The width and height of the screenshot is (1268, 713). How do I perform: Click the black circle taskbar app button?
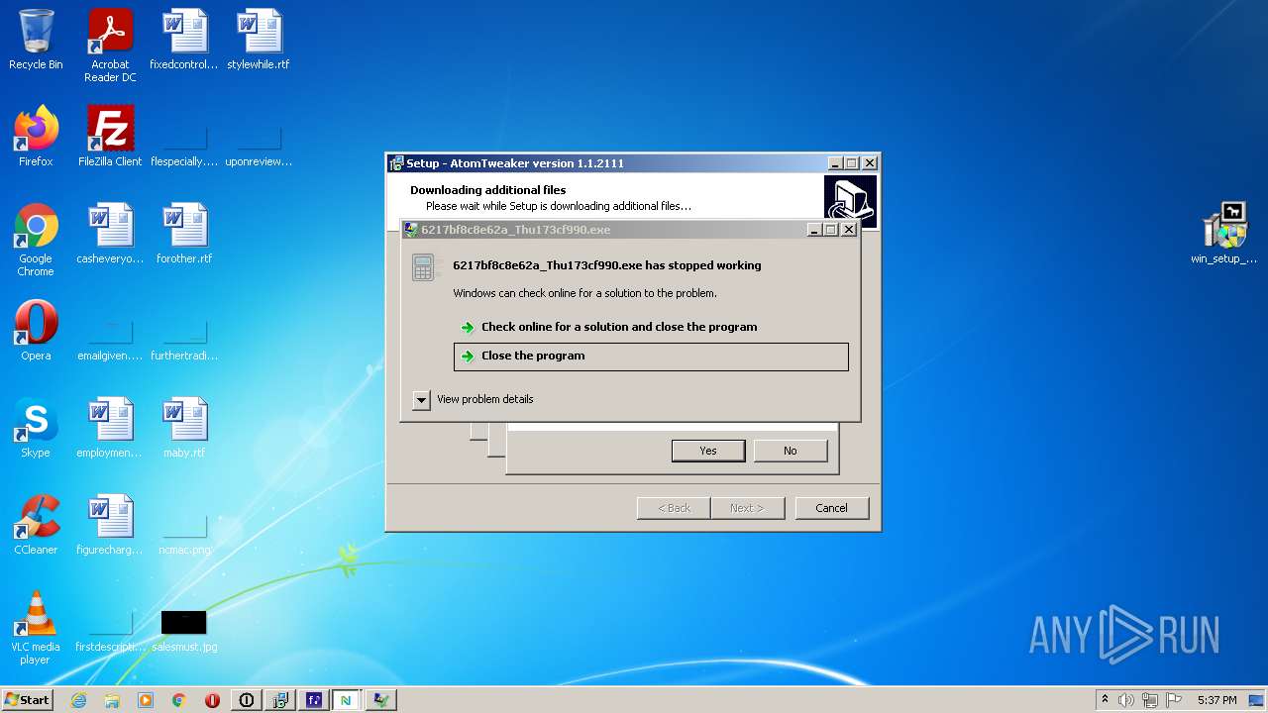[247, 700]
